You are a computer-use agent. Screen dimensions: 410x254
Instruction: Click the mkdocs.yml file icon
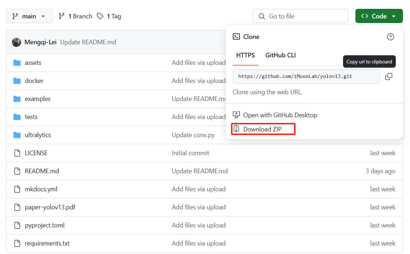point(17,189)
